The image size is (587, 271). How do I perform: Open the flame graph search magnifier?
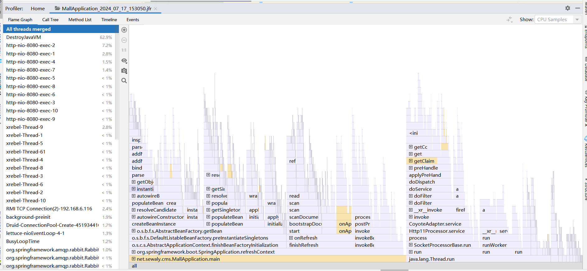124,81
